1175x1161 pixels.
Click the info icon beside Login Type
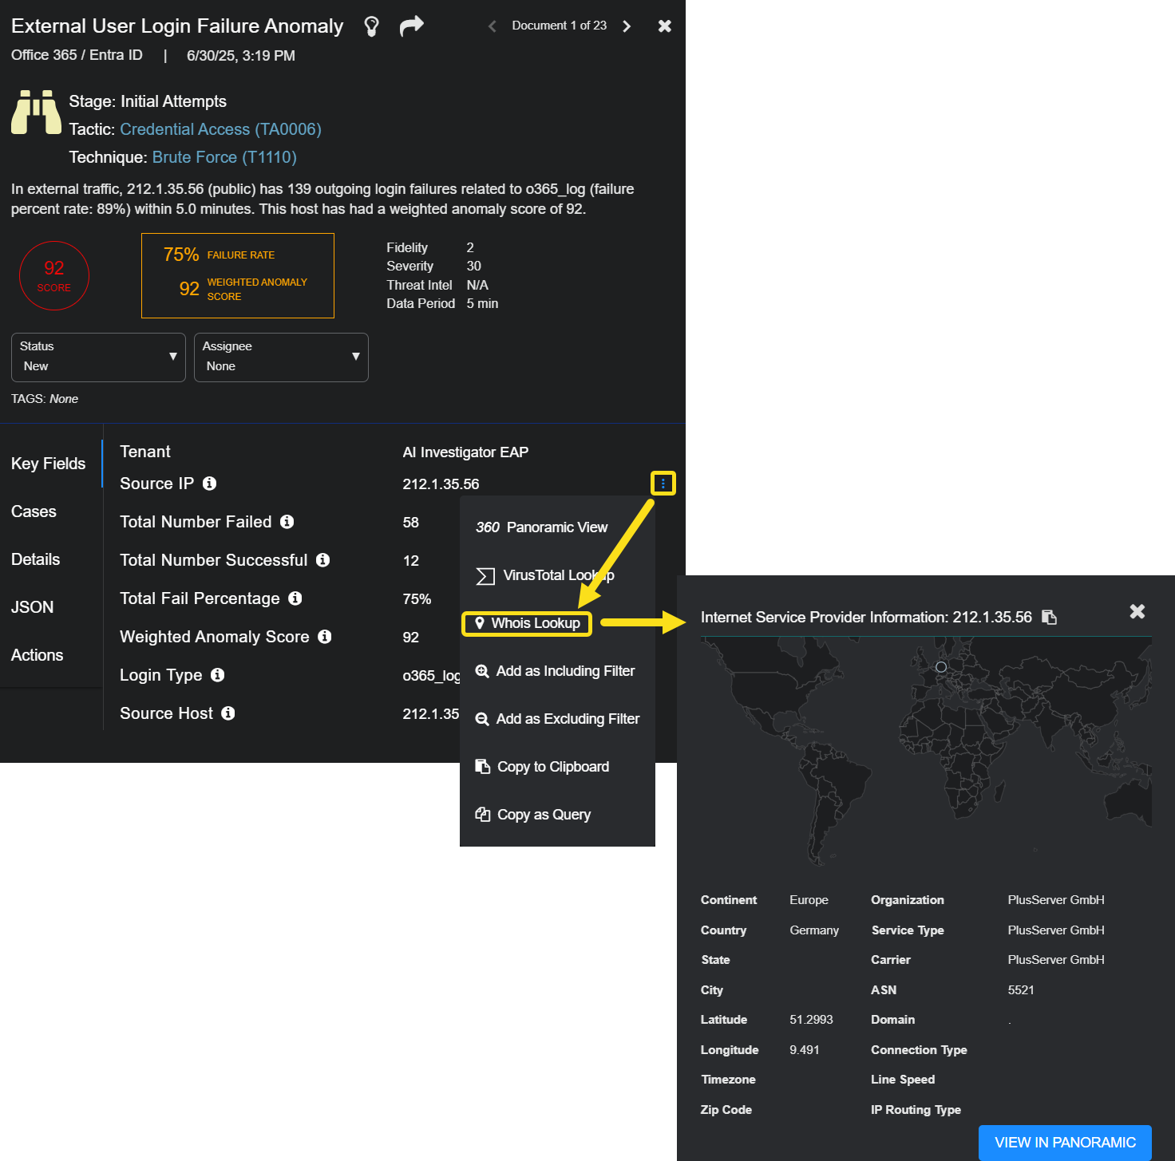(x=218, y=675)
